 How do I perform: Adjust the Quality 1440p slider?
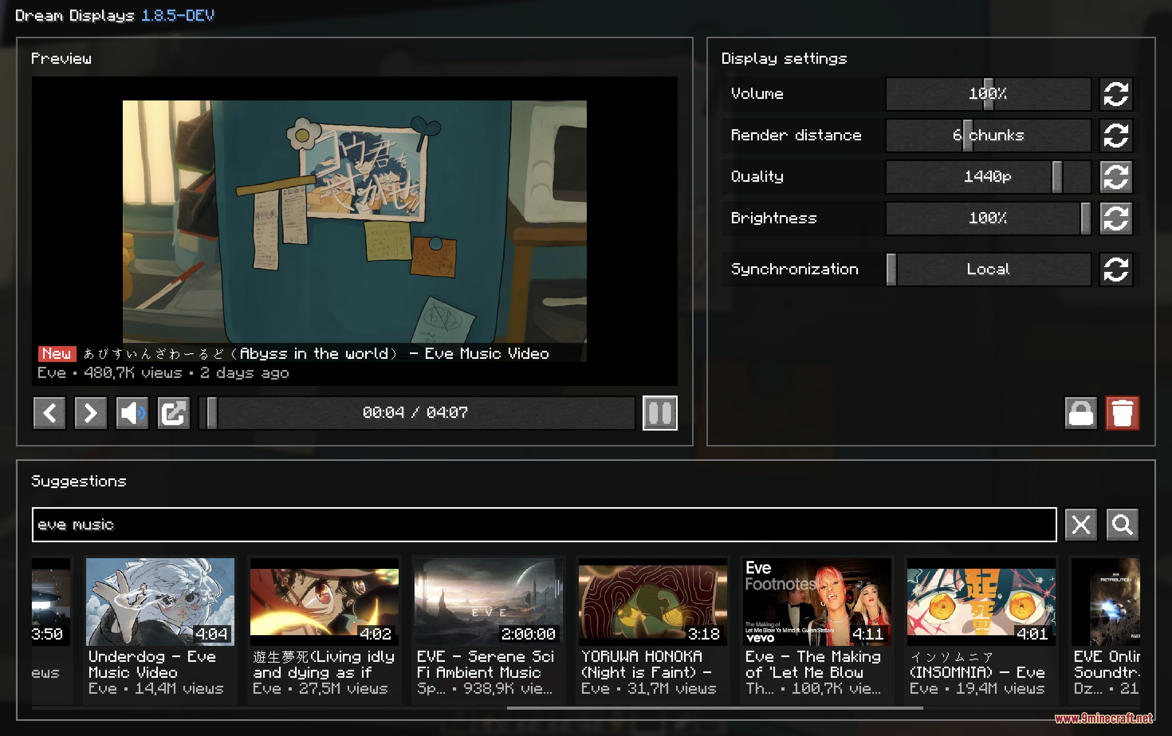pos(988,177)
